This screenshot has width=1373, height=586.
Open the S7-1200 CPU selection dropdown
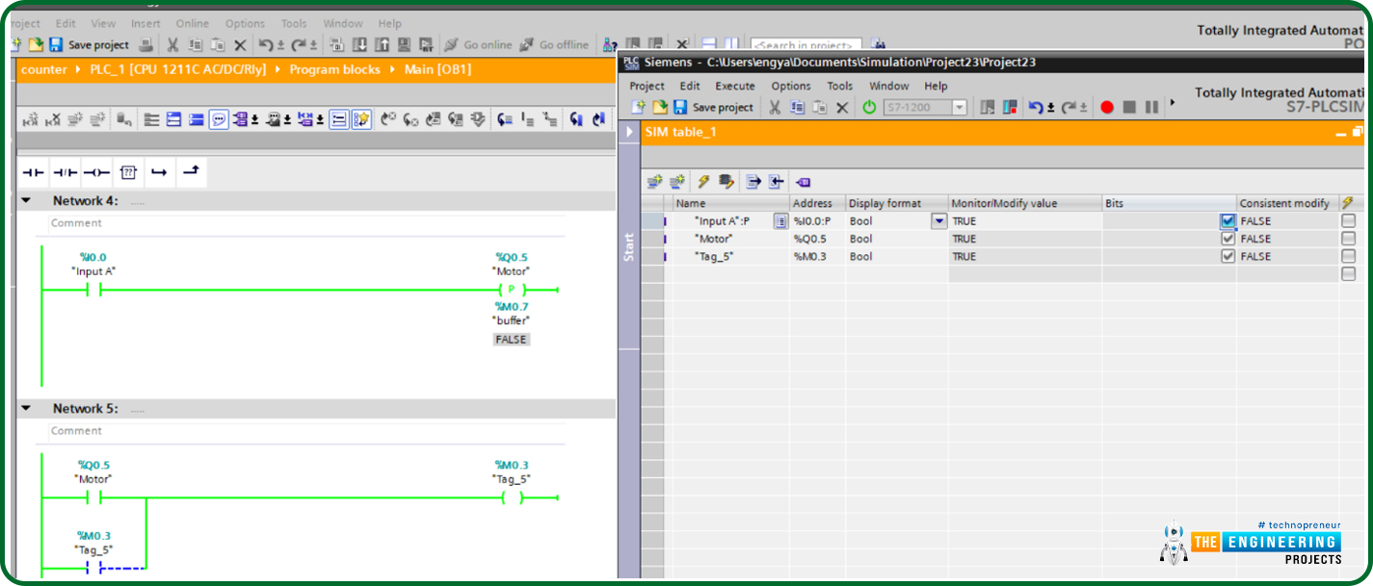960,108
